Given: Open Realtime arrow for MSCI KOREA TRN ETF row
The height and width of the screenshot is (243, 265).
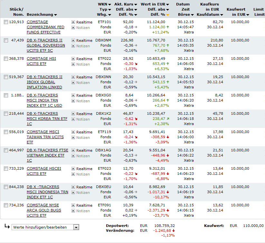Looking at the screenshot, I should [73, 113].
